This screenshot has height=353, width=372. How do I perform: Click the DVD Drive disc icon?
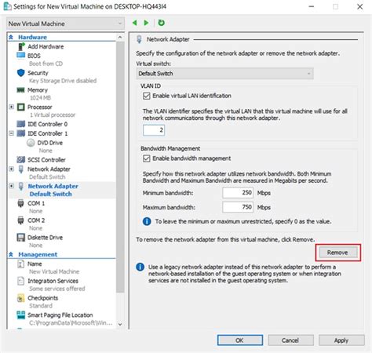point(31,143)
